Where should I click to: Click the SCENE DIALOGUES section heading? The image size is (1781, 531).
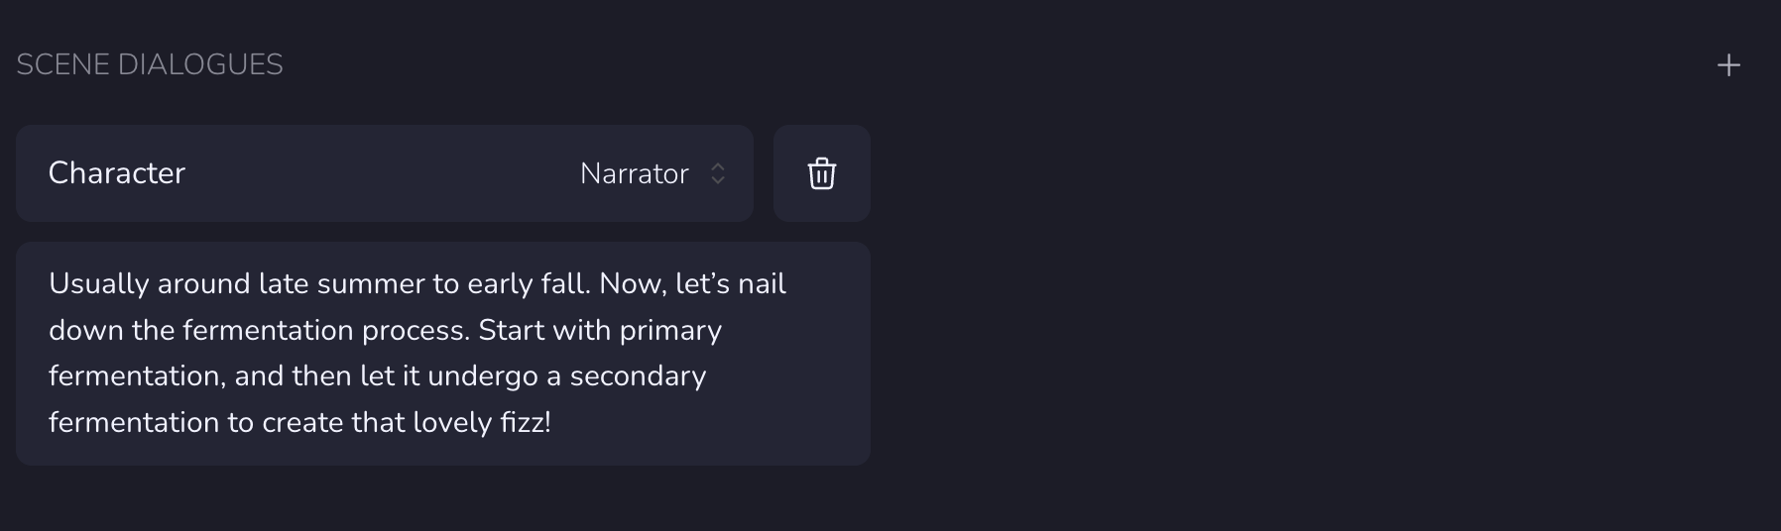150,65
